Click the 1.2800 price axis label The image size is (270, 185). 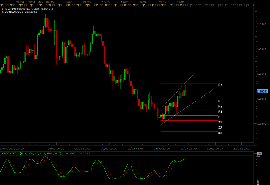[x=262, y=124]
